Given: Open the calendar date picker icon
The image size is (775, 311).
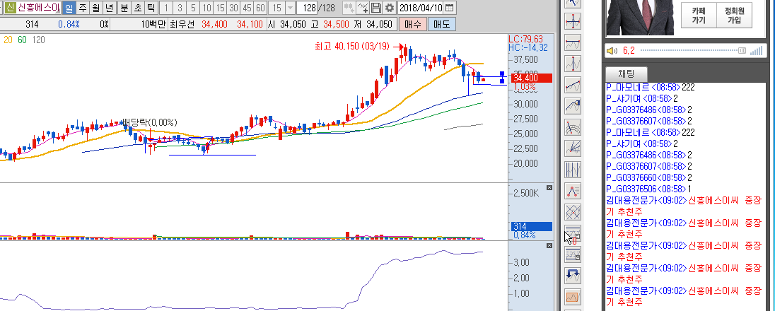Looking at the screenshot, I should (450, 8).
